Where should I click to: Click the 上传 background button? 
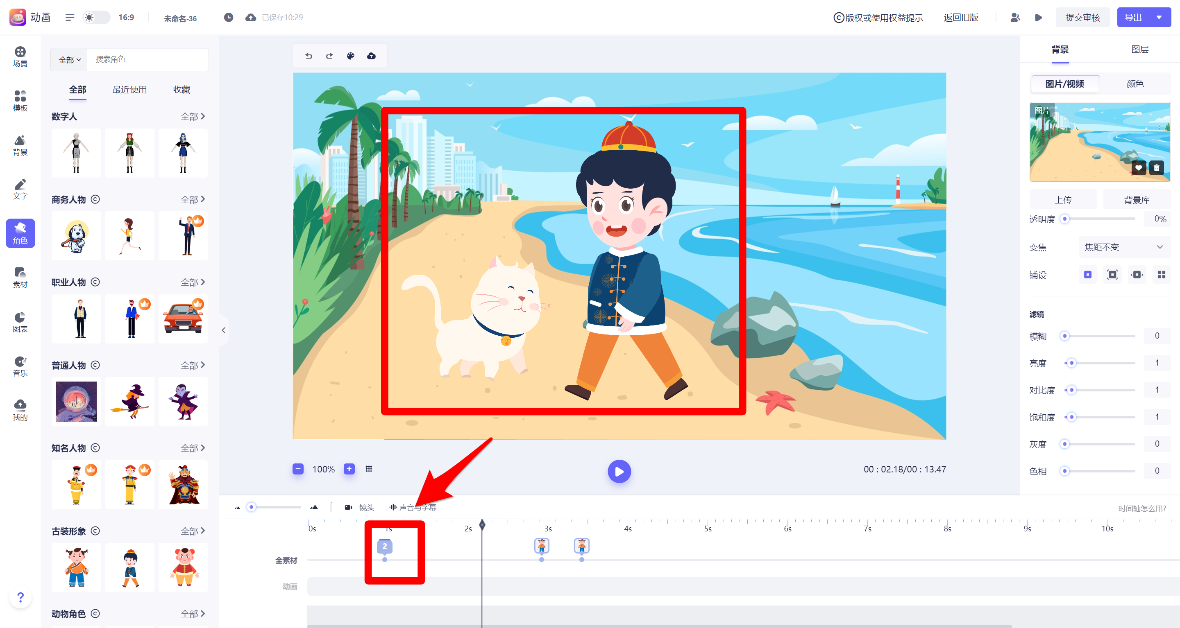[1063, 199]
